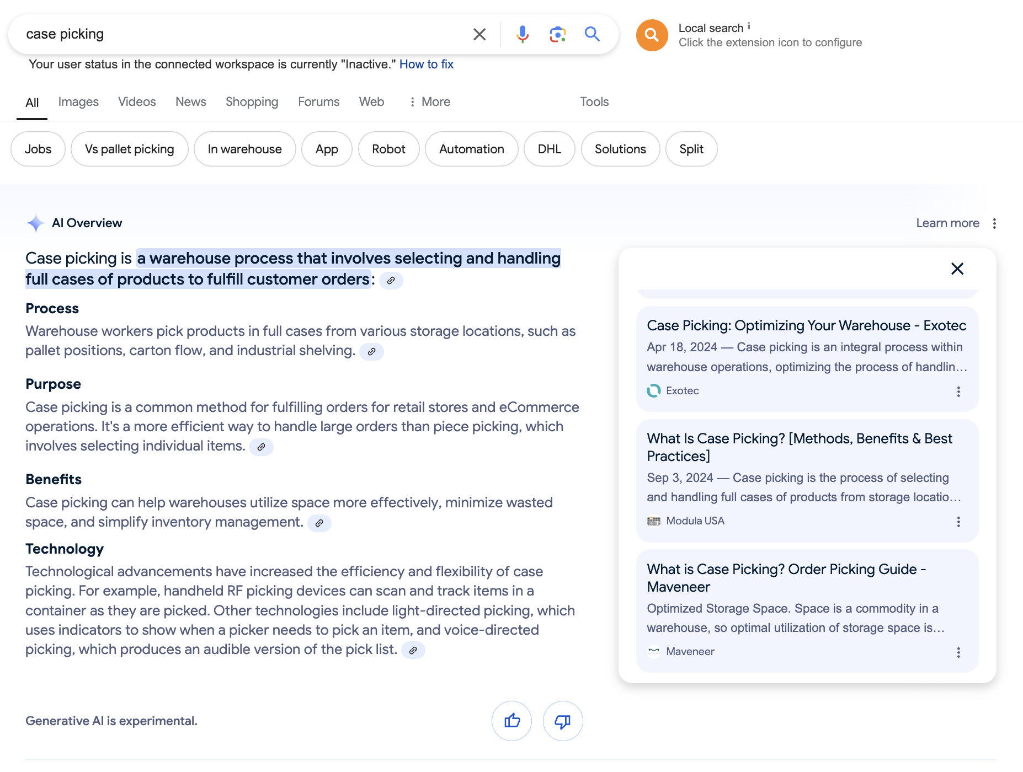1023x772 pixels.
Task: Select the 'In warehouse' filter chip
Action: [x=245, y=149]
